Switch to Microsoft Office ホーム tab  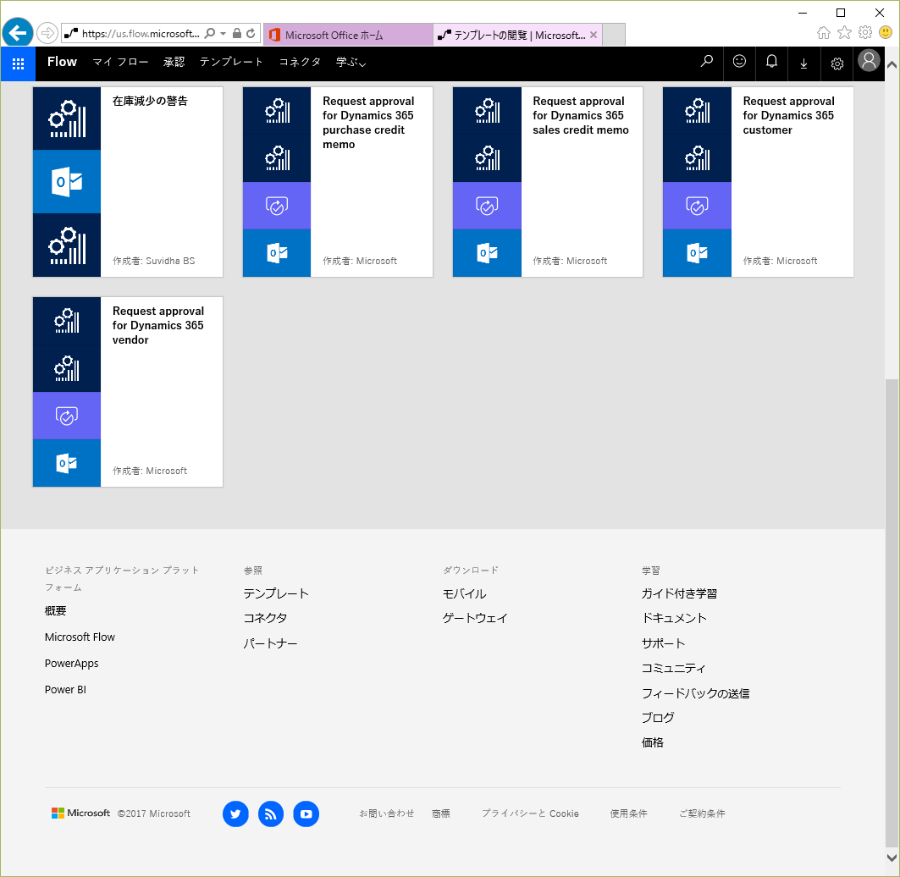(x=348, y=35)
